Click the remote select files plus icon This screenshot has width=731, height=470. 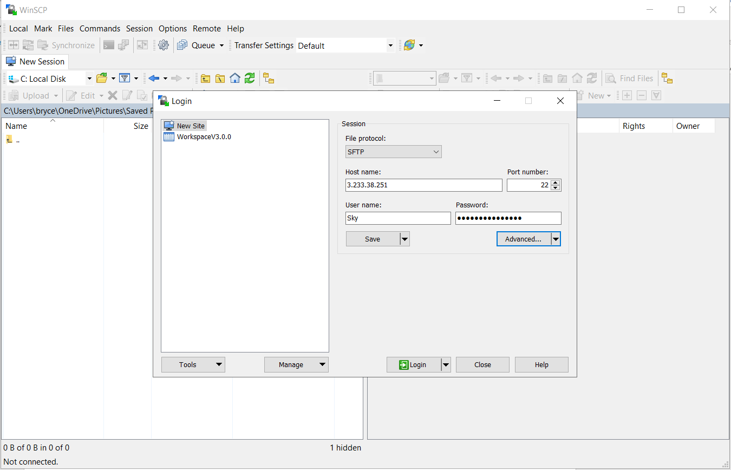pyautogui.click(x=627, y=96)
